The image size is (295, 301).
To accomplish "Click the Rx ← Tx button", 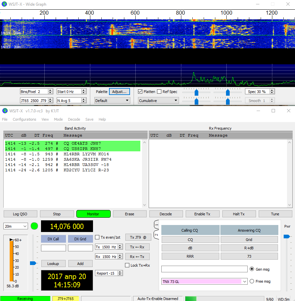I will [137, 256].
